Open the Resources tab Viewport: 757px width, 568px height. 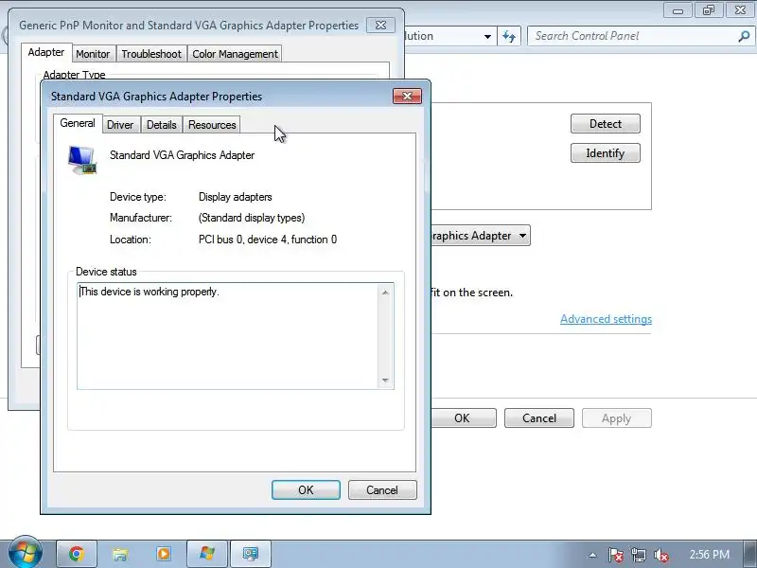coord(212,125)
